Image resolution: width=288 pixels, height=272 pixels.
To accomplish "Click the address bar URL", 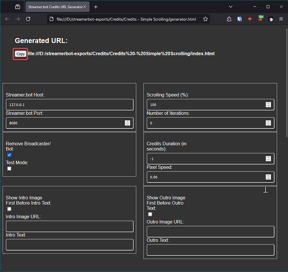I will click(126, 19).
